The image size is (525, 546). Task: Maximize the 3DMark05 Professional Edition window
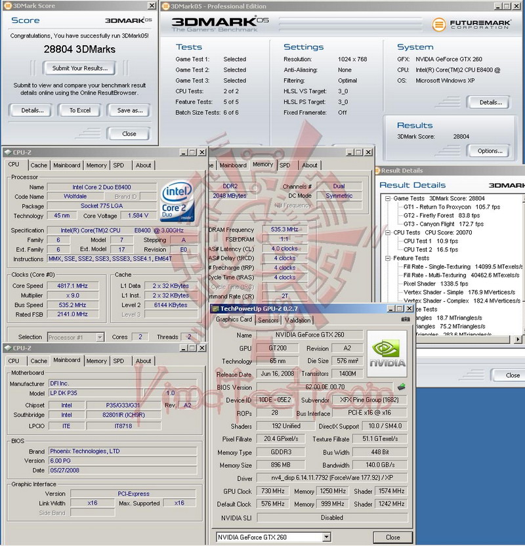pyautogui.click(x=507, y=6)
